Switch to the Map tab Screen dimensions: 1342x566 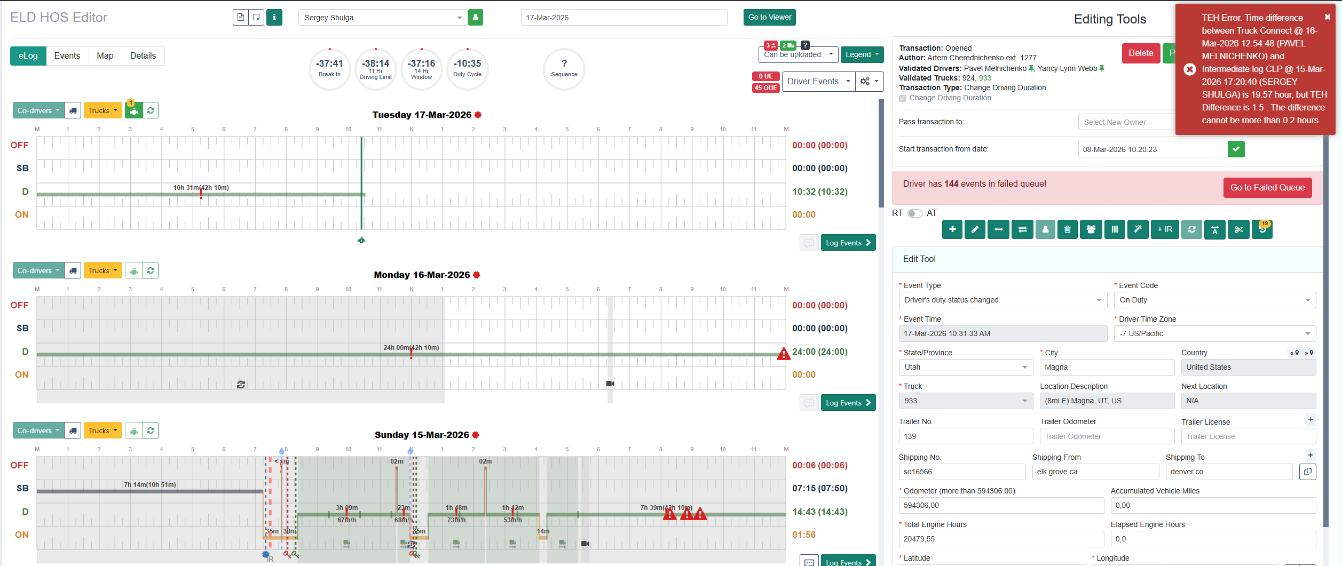click(x=105, y=56)
